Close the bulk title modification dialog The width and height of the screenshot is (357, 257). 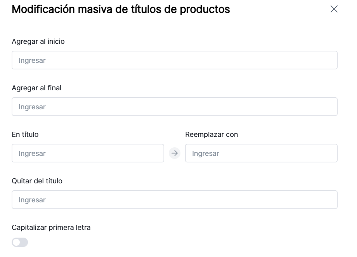coord(334,10)
